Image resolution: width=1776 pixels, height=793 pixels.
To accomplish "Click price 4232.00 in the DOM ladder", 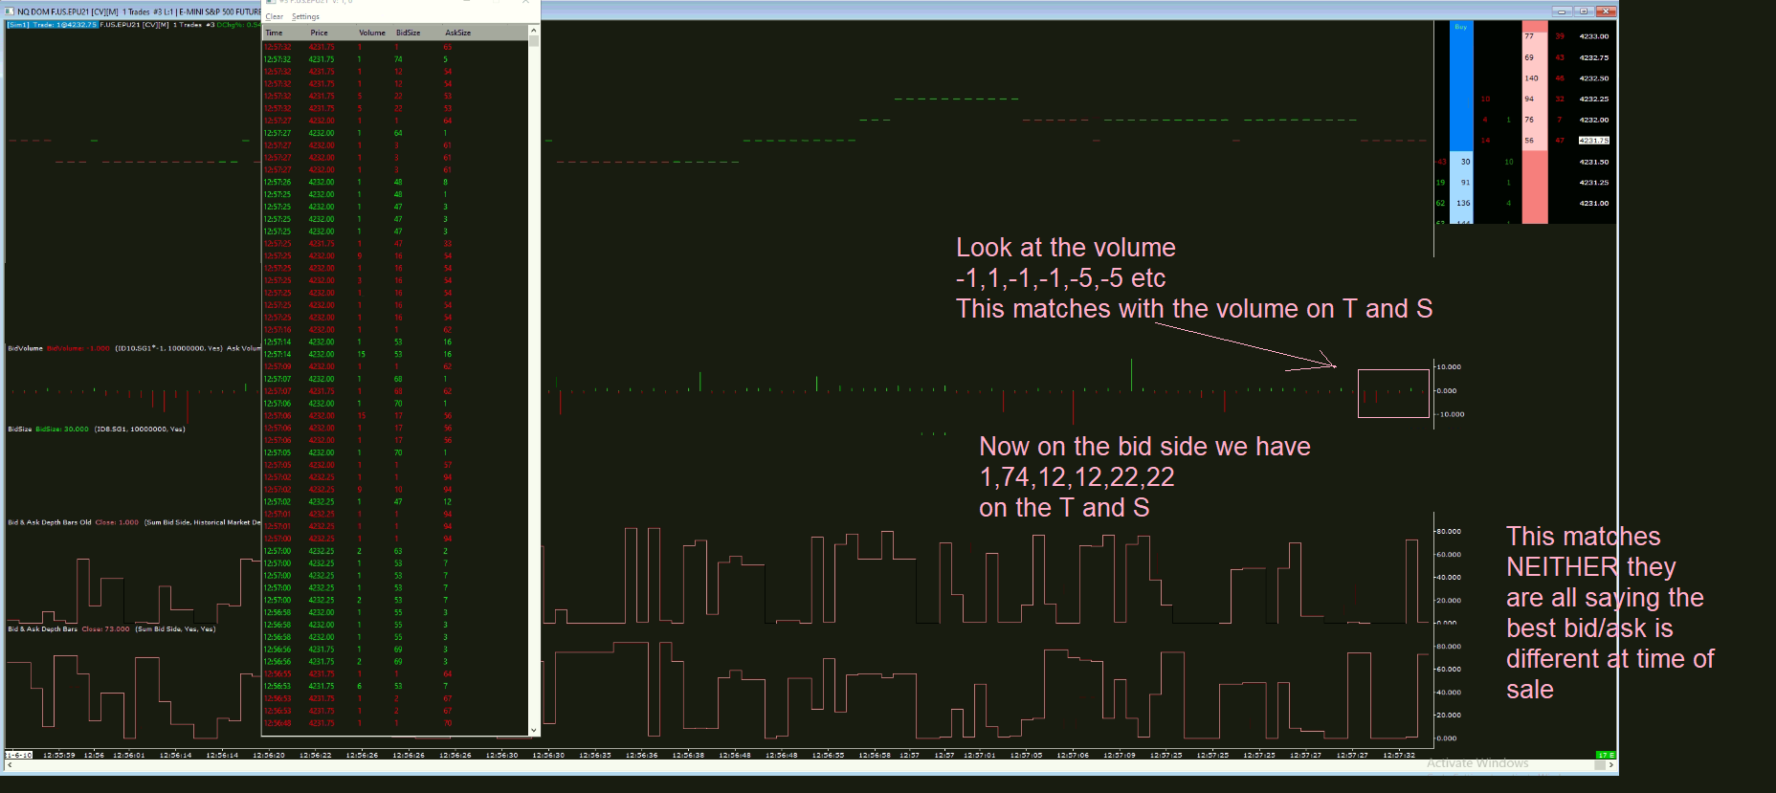I will [1594, 120].
